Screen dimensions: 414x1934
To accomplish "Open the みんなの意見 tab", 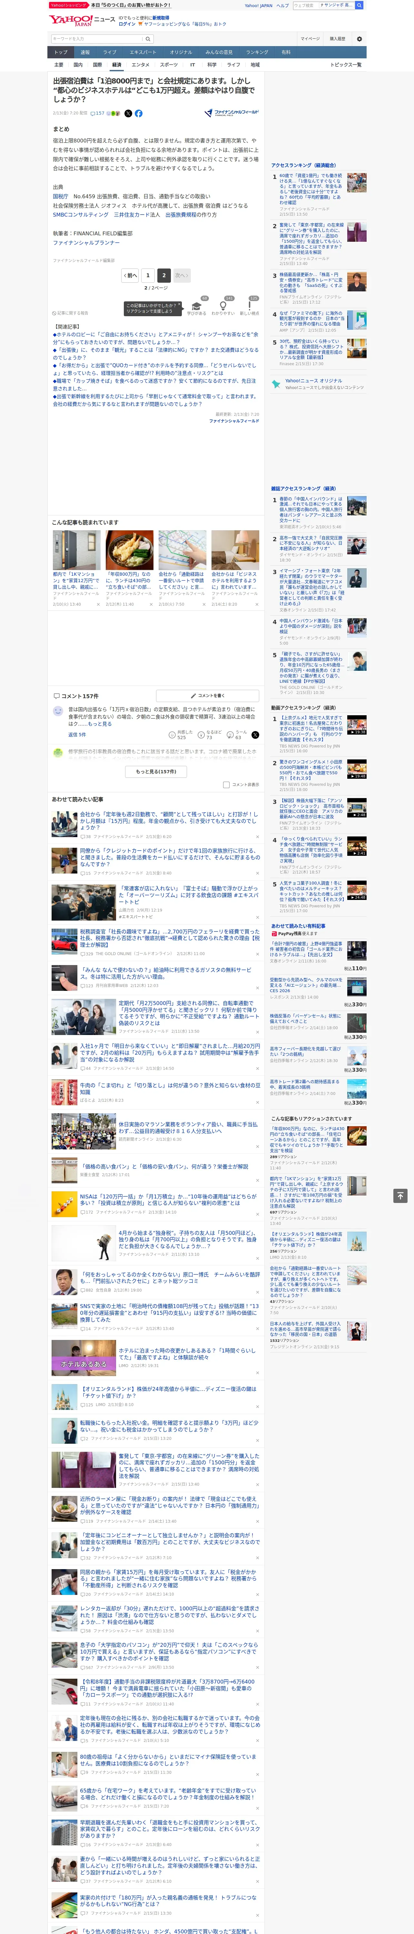I will (x=219, y=53).
